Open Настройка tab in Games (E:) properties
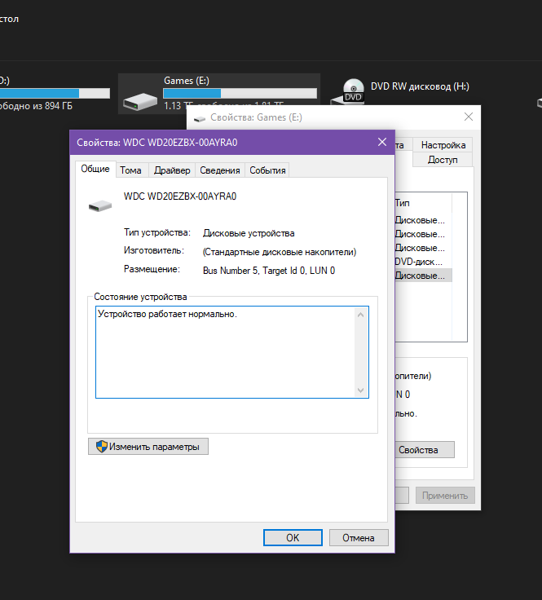 coord(443,145)
